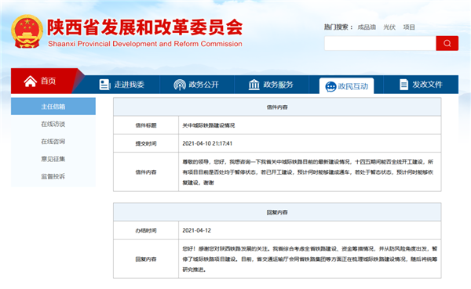Click the hot search term 成品油
Screen dimensions: 471x289
tap(367, 27)
